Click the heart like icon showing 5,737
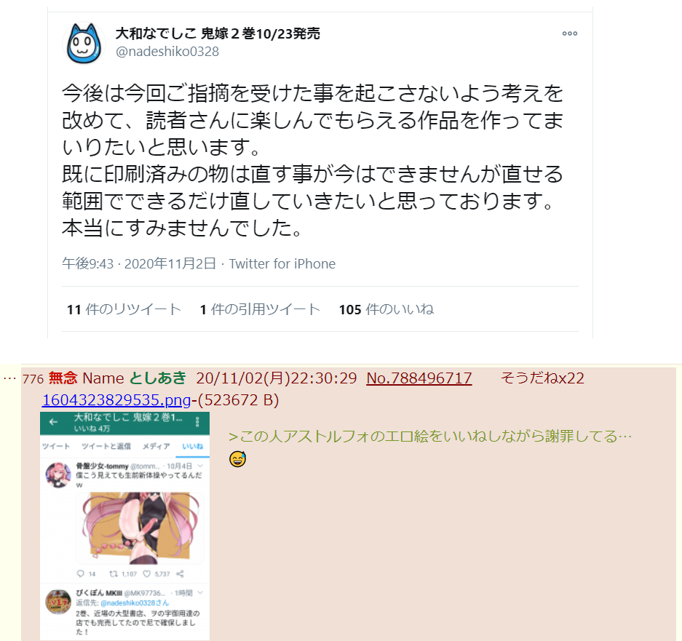Image resolution: width=682 pixels, height=641 pixels. click(x=147, y=574)
